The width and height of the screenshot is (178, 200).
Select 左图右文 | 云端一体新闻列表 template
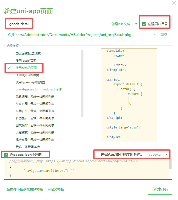click(x=35, y=111)
